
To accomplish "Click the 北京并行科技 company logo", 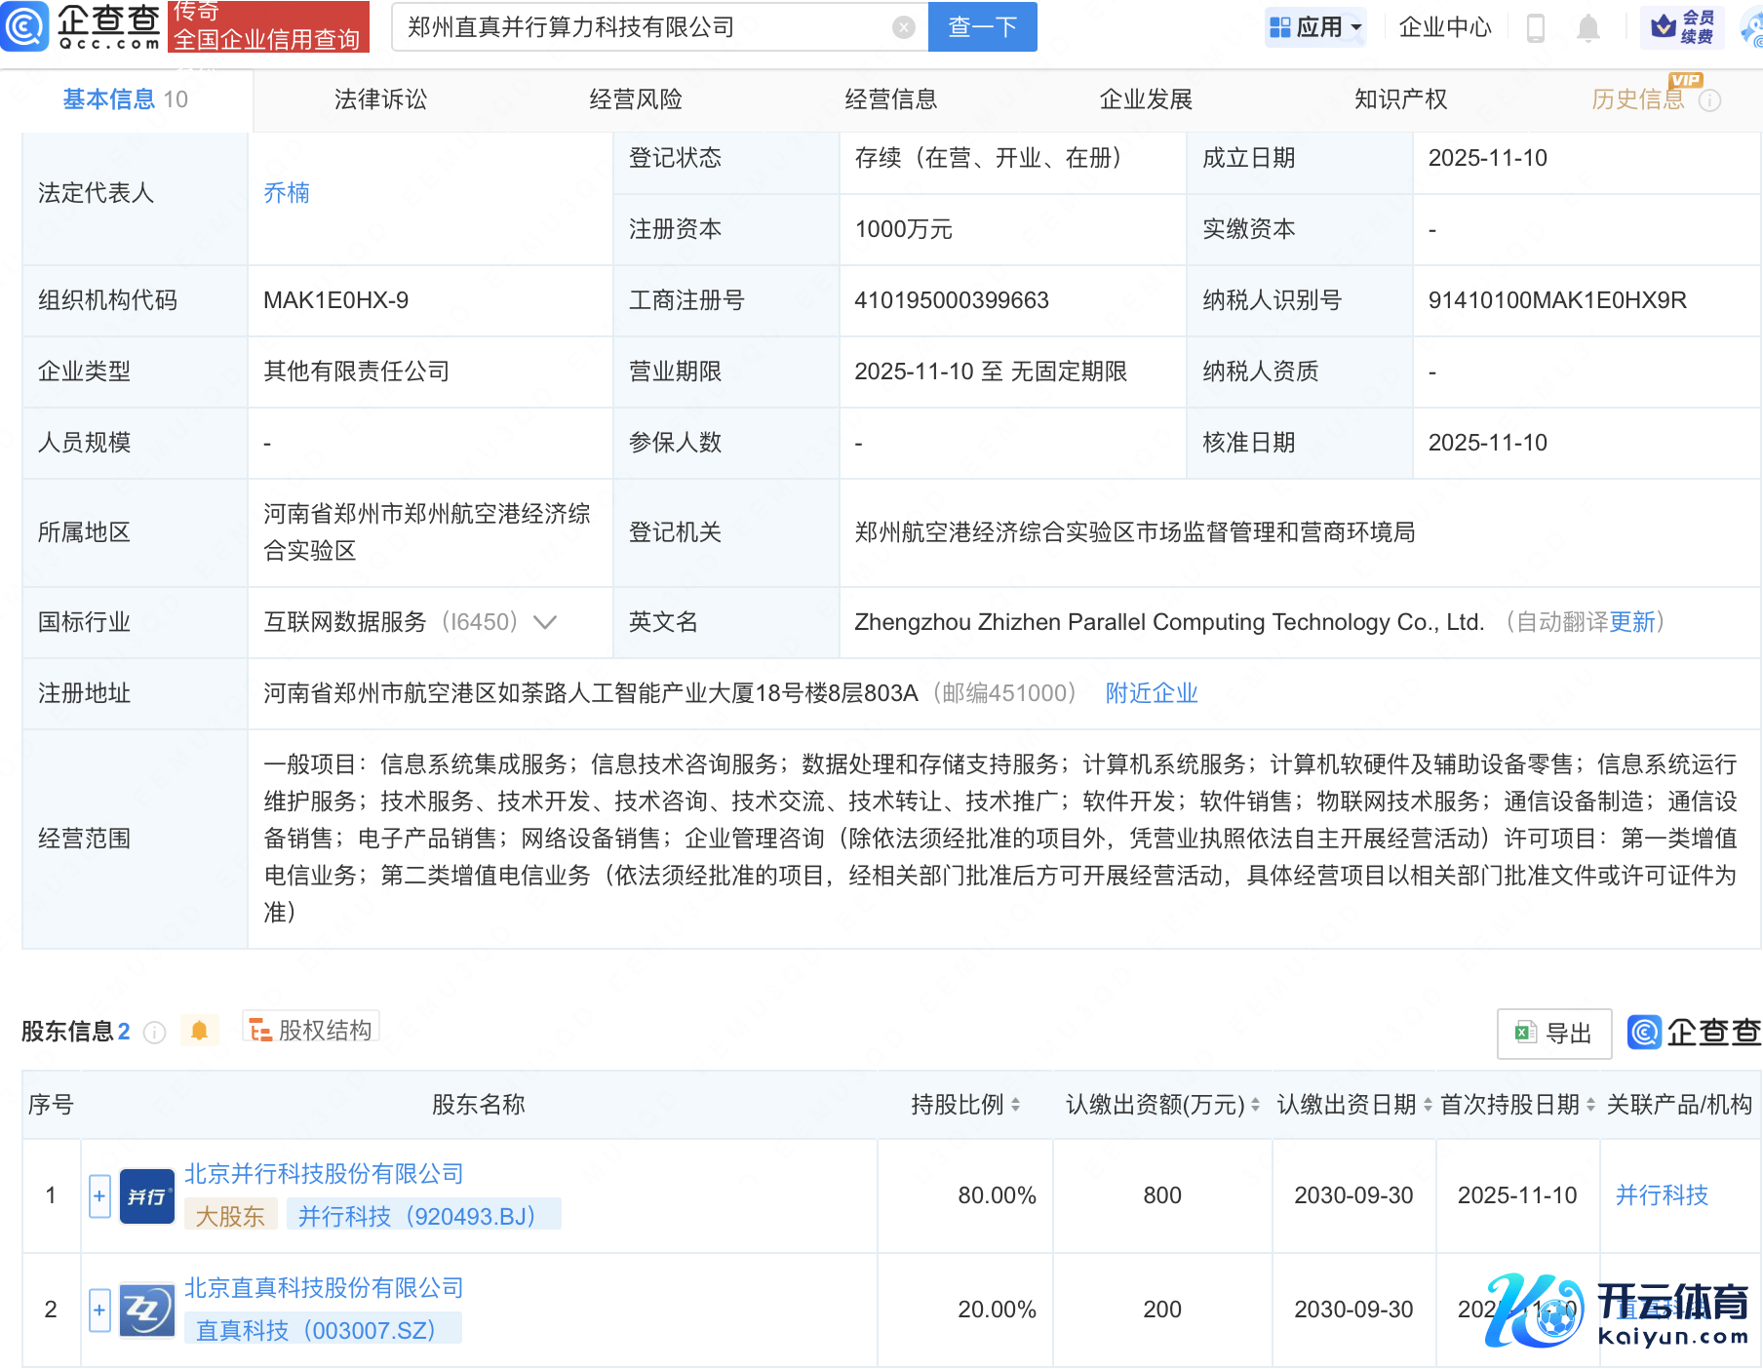I will pos(146,1195).
